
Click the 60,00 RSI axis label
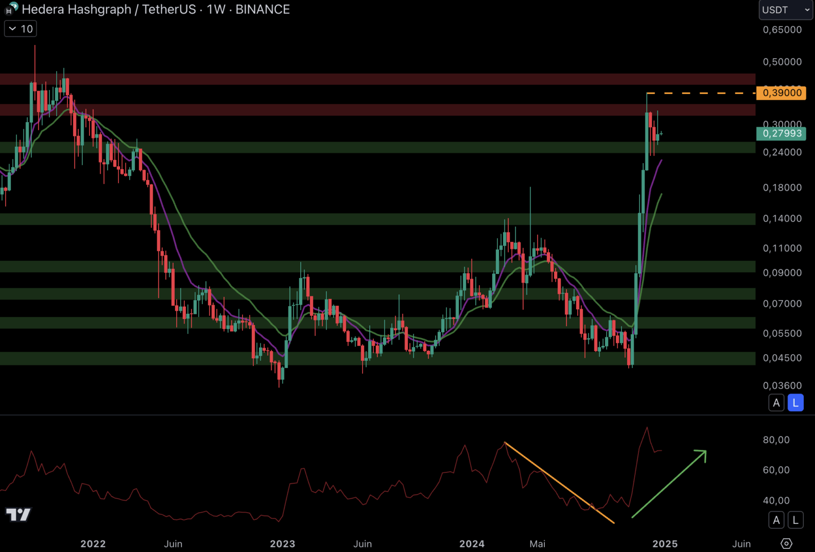click(x=776, y=470)
